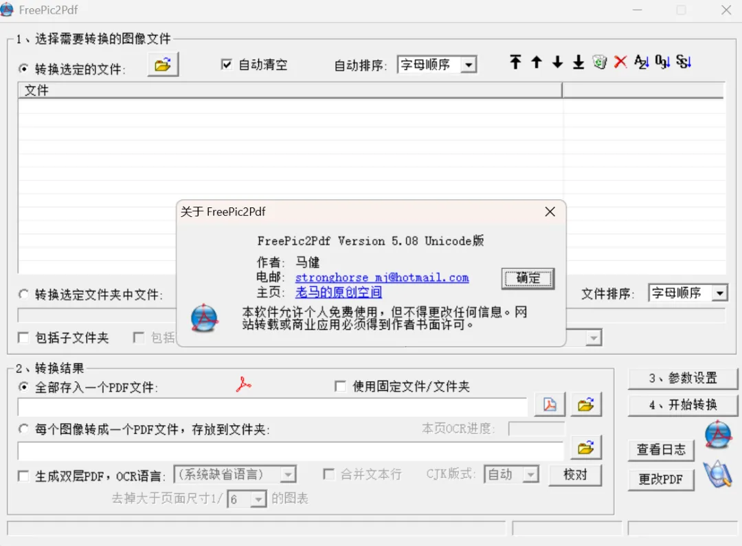This screenshot has height=546, width=742.
Task: Click the bottom status progress bar
Action: click(x=256, y=528)
